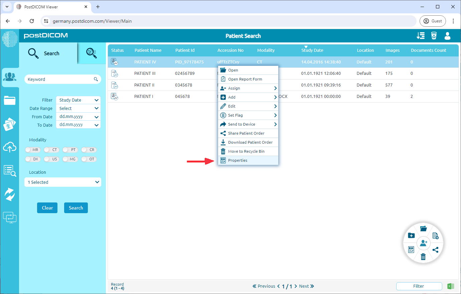Image resolution: width=461 pixels, height=294 pixels.
Task: Click the Excel export icon bottom right
Action: (451, 286)
